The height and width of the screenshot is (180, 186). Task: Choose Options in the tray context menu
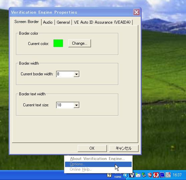coord(98,164)
